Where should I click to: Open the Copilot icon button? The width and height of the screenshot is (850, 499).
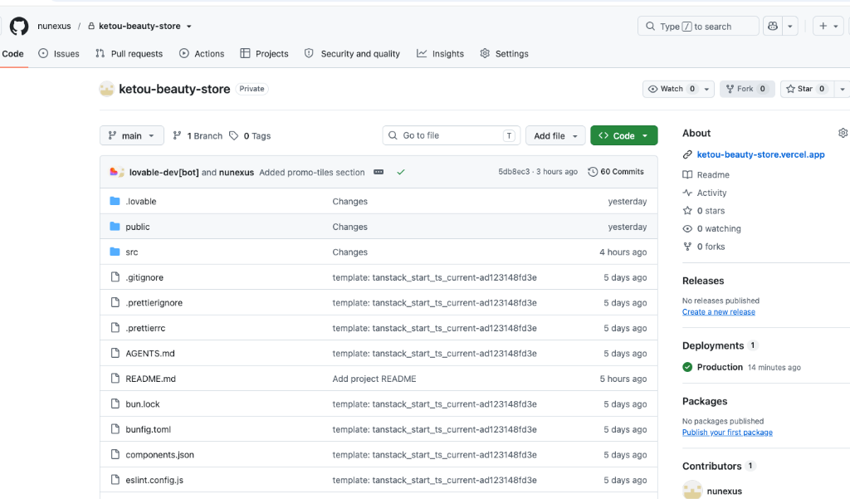point(773,26)
